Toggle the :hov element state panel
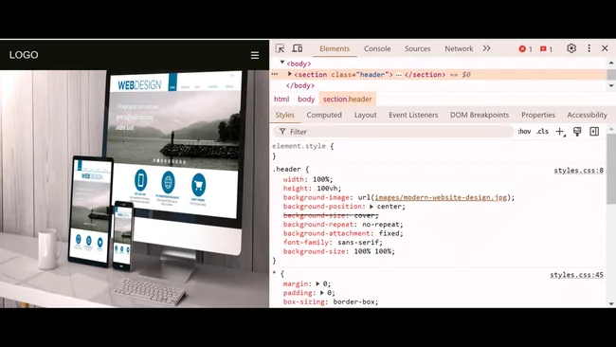This screenshot has width=616, height=347. coord(524,132)
